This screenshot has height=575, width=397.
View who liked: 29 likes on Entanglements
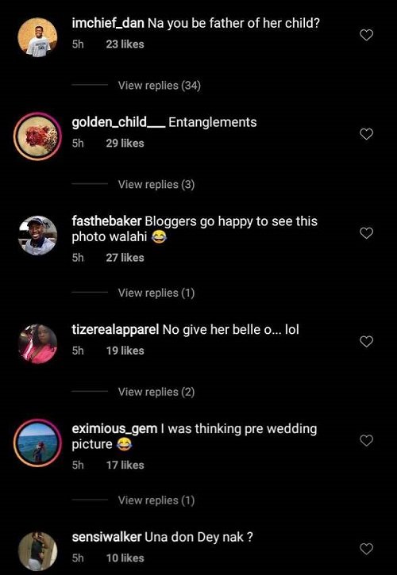tap(125, 144)
